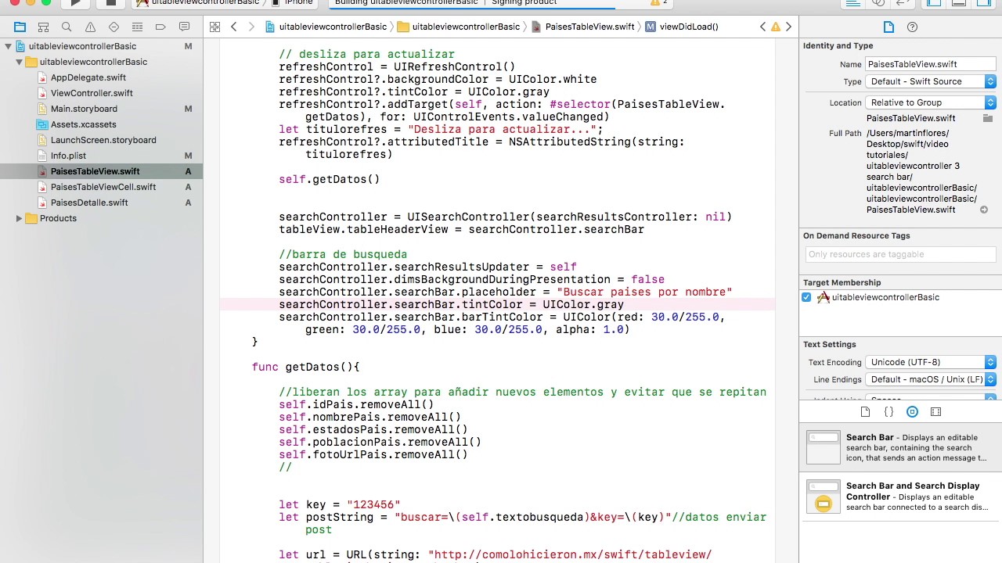Image resolution: width=1002 pixels, height=563 pixels.
Task: Click the let key = "123456" line
Action: pos(340,504)
